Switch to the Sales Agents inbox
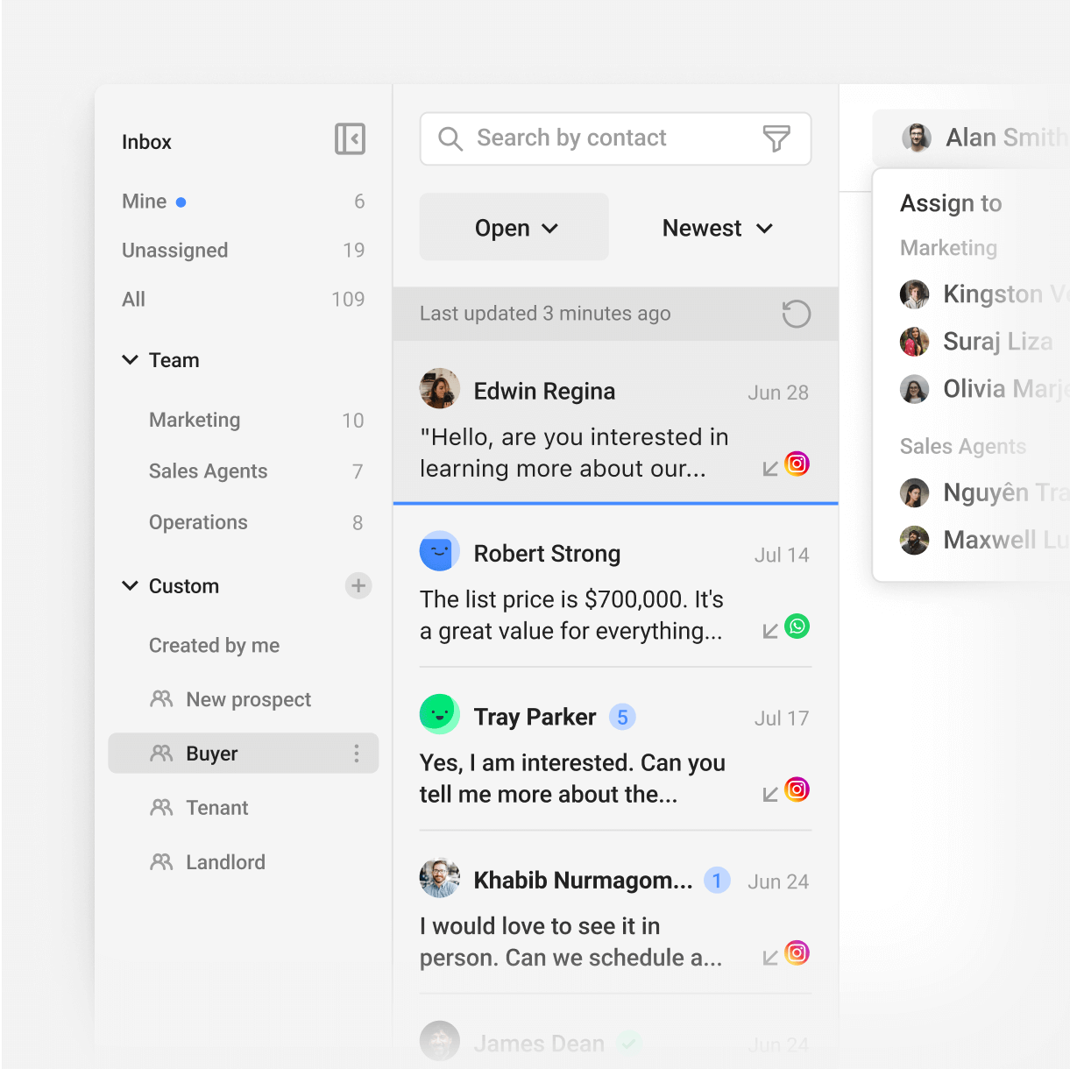Image resolution: width=1070 pixels, height=1069 pixels. (x=208, y=471)
